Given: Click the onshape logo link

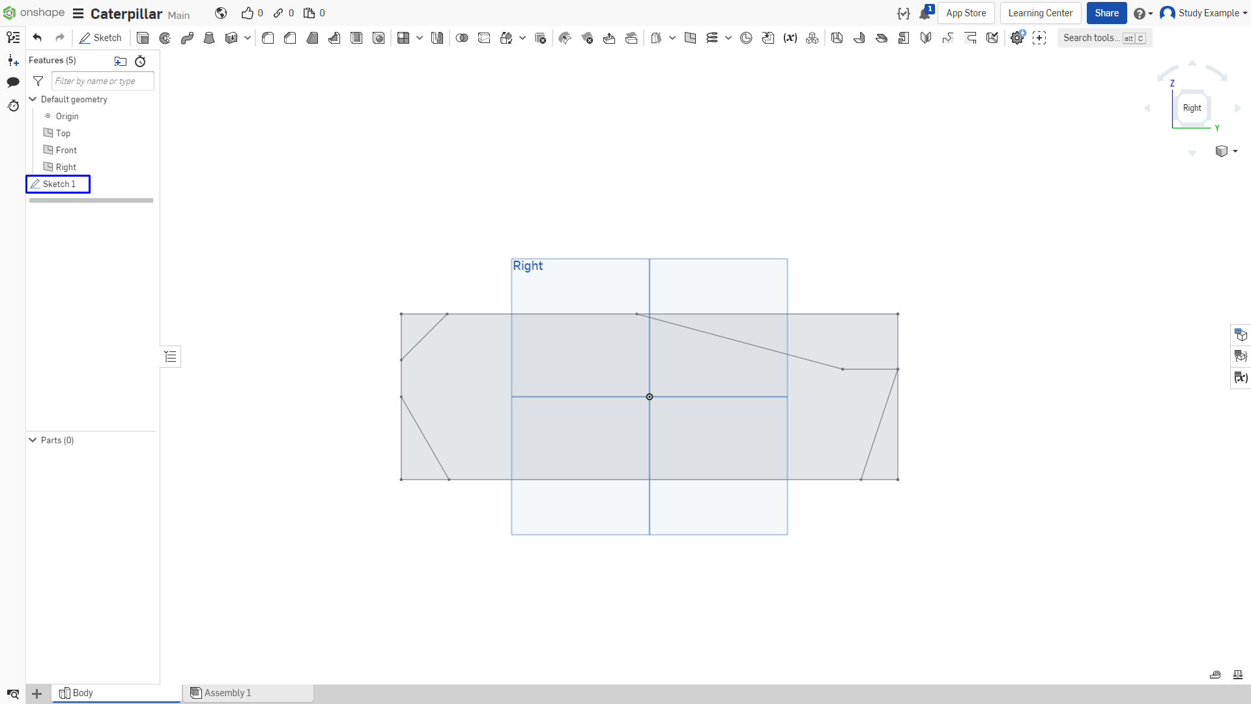Looking at the screenshot, I should [x=34, y=13].
